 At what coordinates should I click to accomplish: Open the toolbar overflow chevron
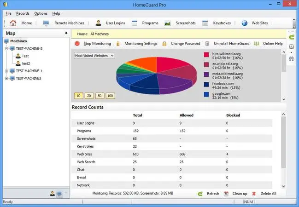tap(294, 23)
